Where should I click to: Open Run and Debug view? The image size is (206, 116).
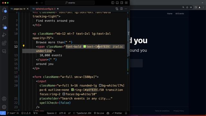click(x=4, y=35)
